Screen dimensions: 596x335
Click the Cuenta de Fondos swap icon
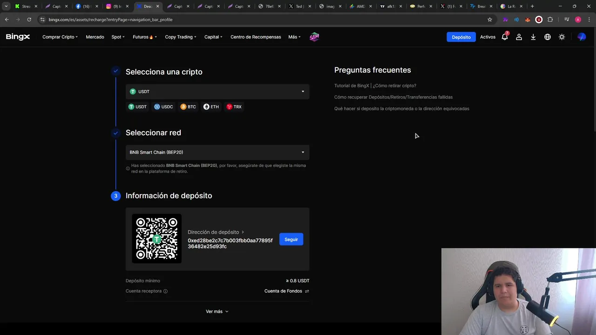pos(307,291)
